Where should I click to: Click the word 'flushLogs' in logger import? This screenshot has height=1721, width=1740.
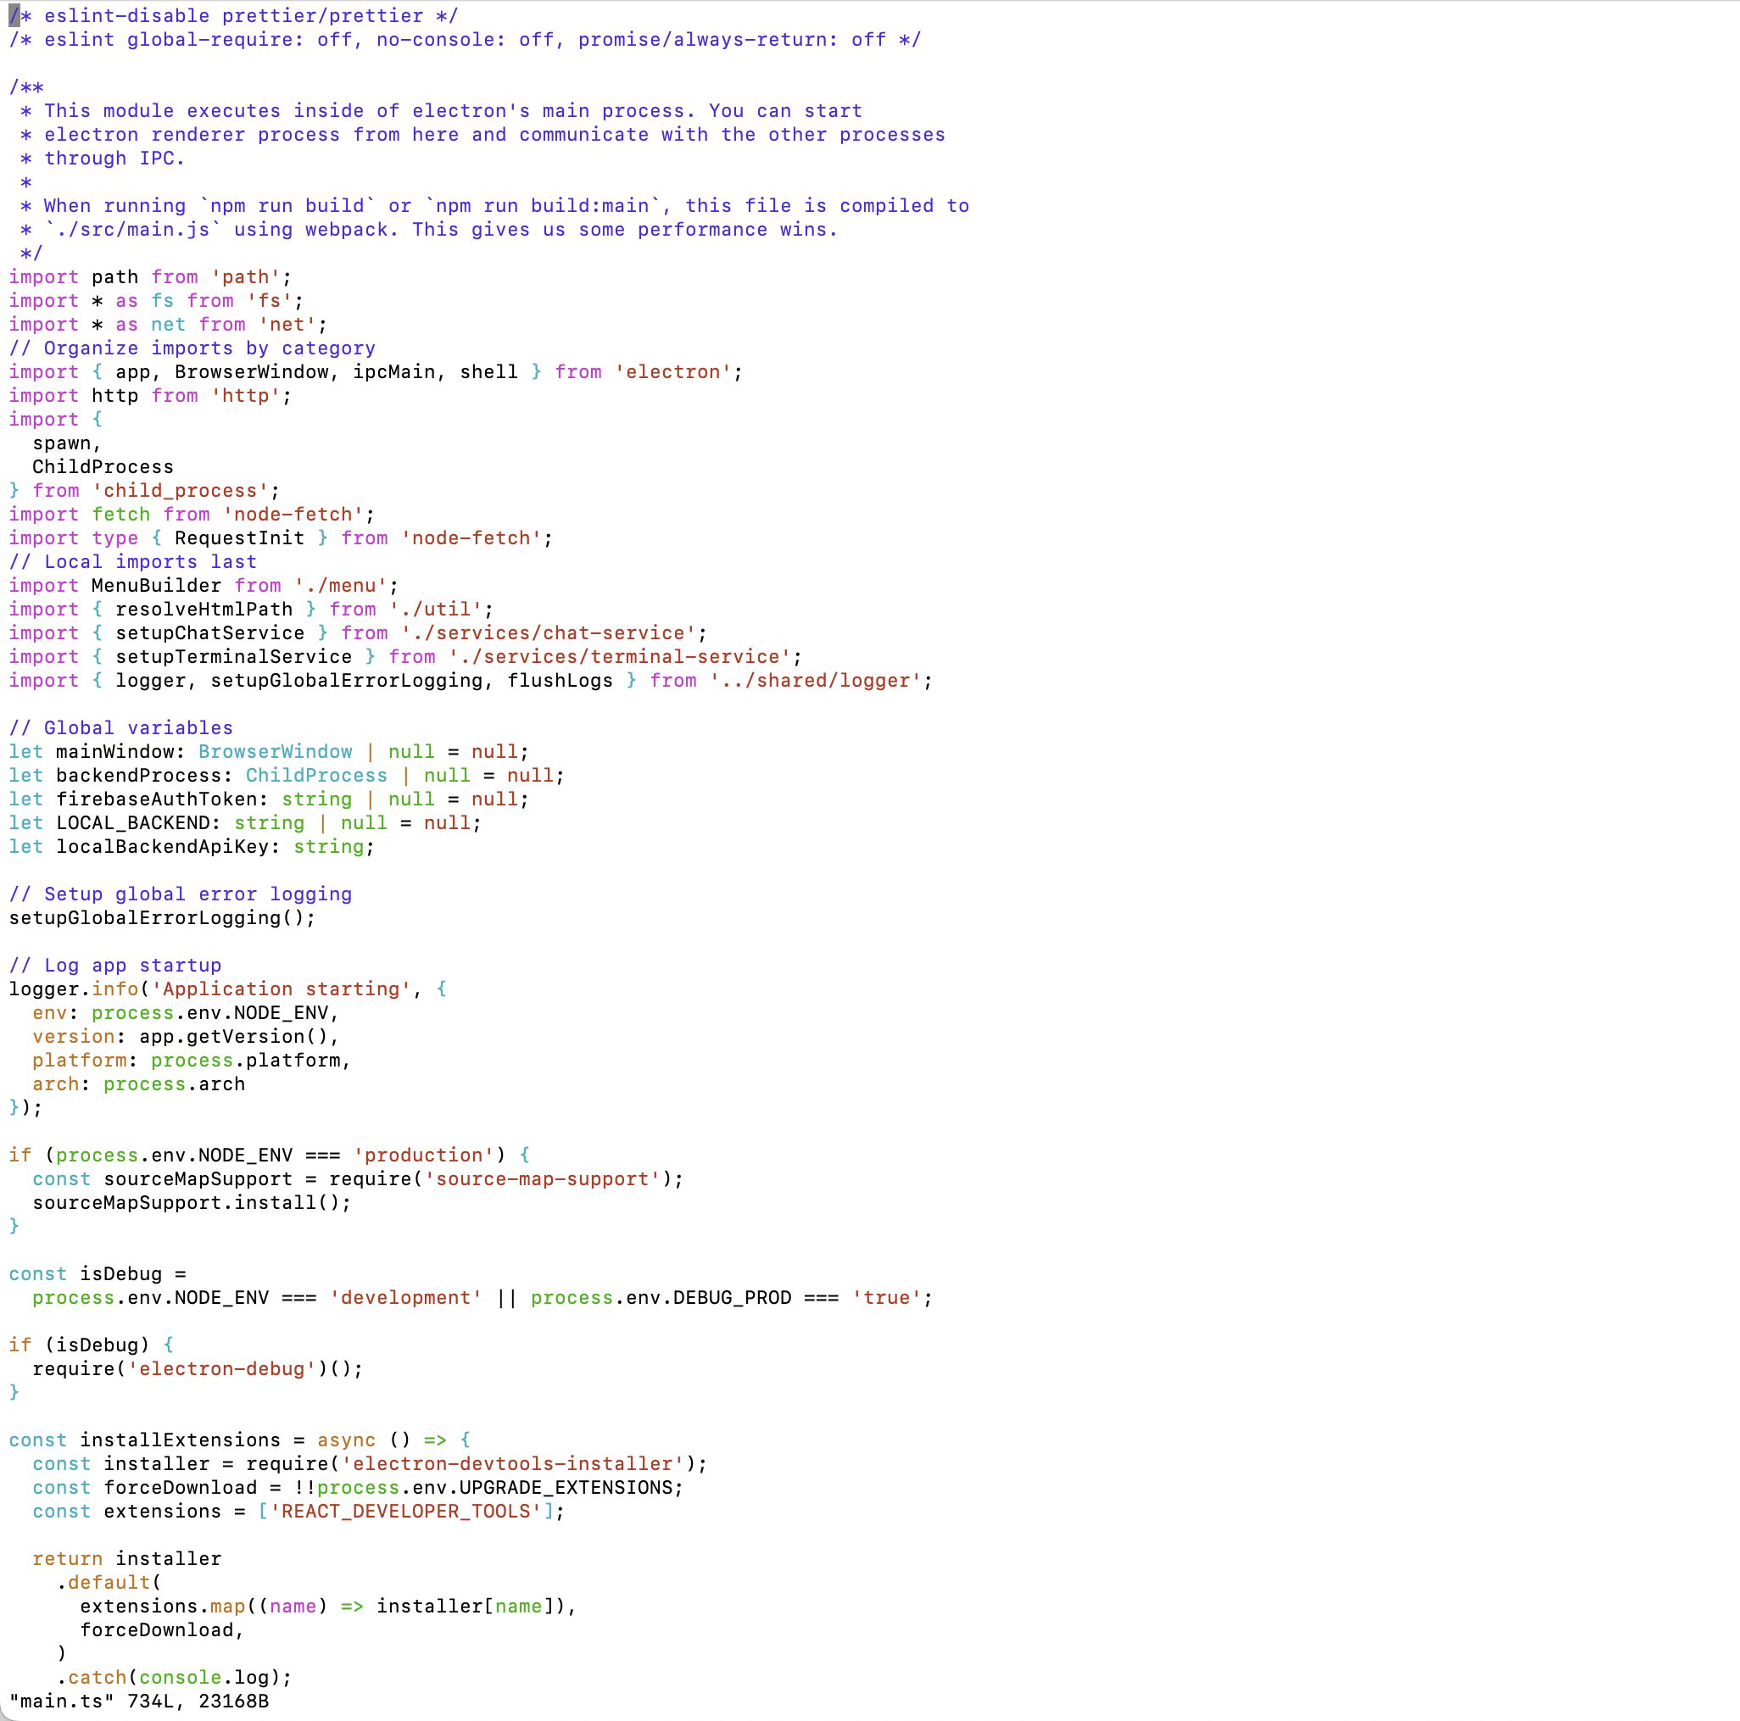[560, 680]
